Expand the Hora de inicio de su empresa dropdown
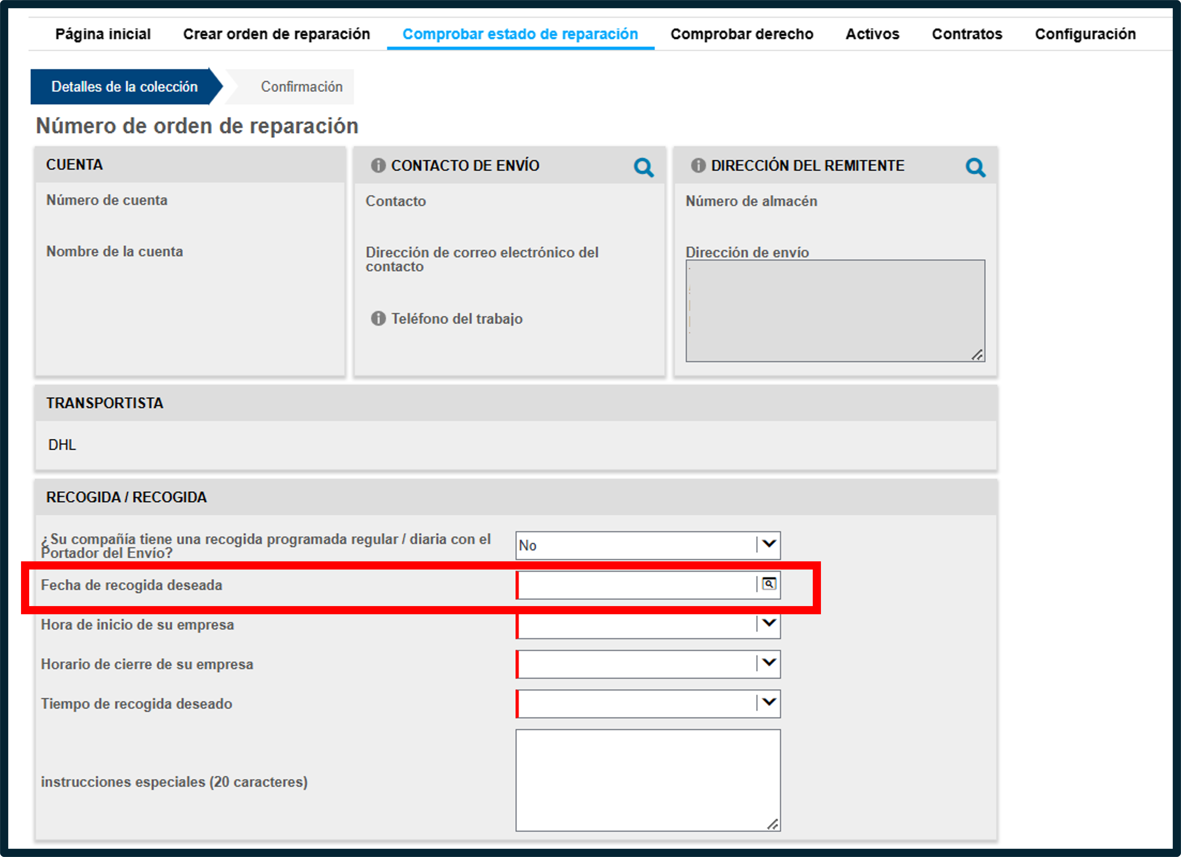This screenshot has width=1181, height=857. click(769, 624)
